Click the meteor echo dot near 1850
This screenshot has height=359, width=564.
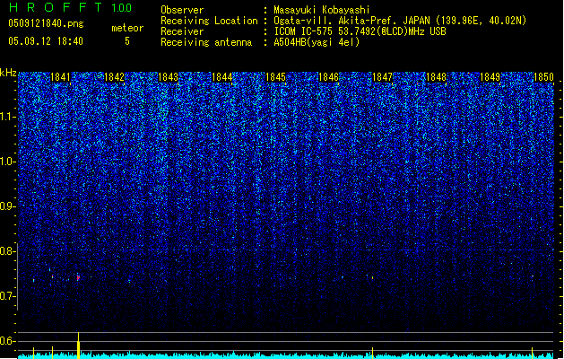point(533,276)
